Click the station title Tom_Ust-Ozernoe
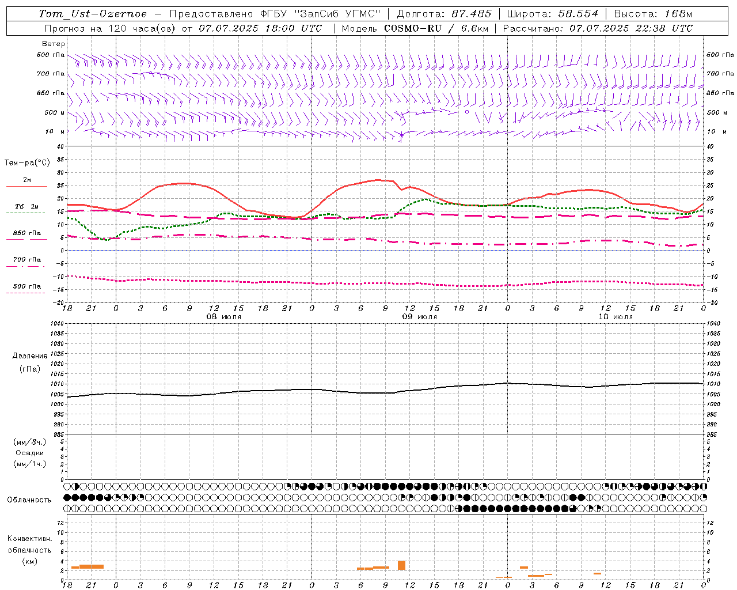Screen dimensions: 737x590 pos(93,14)
